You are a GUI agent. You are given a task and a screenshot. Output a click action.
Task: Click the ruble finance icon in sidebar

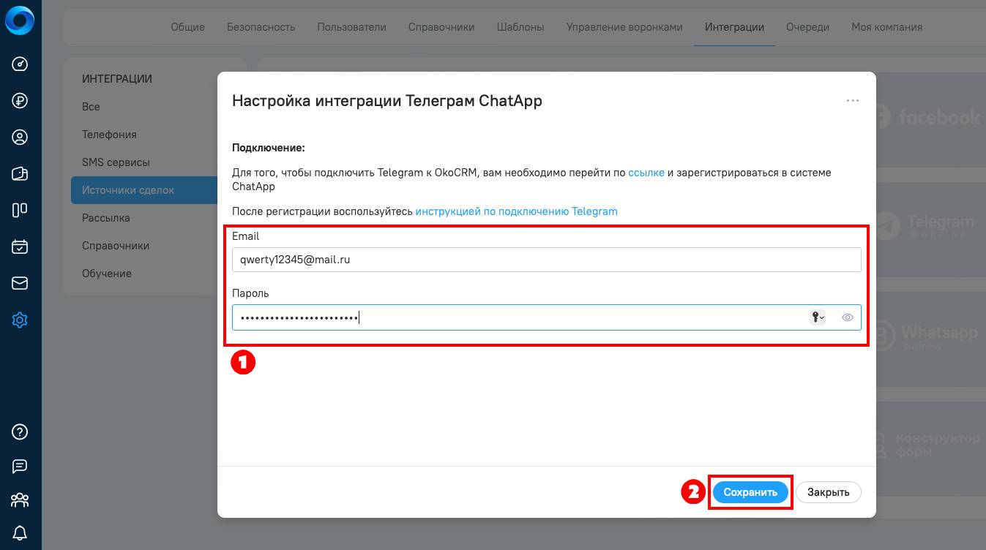coord(20,101)
